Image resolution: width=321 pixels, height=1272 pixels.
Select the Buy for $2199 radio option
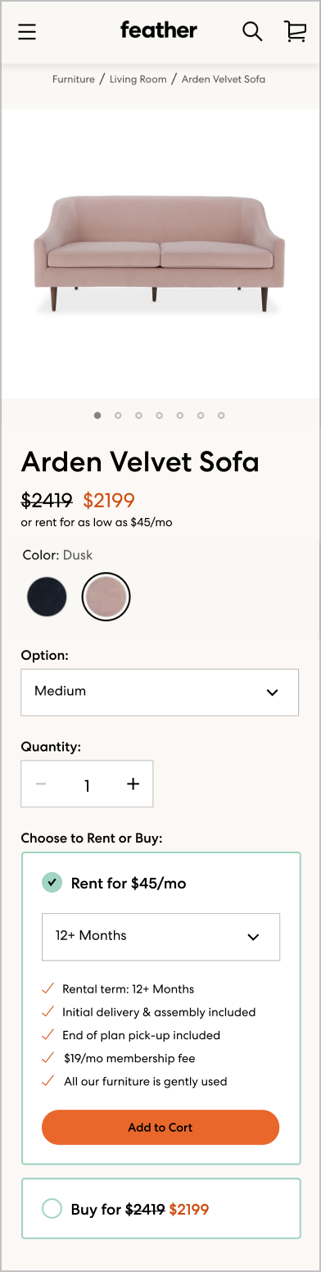point(52,1209)
